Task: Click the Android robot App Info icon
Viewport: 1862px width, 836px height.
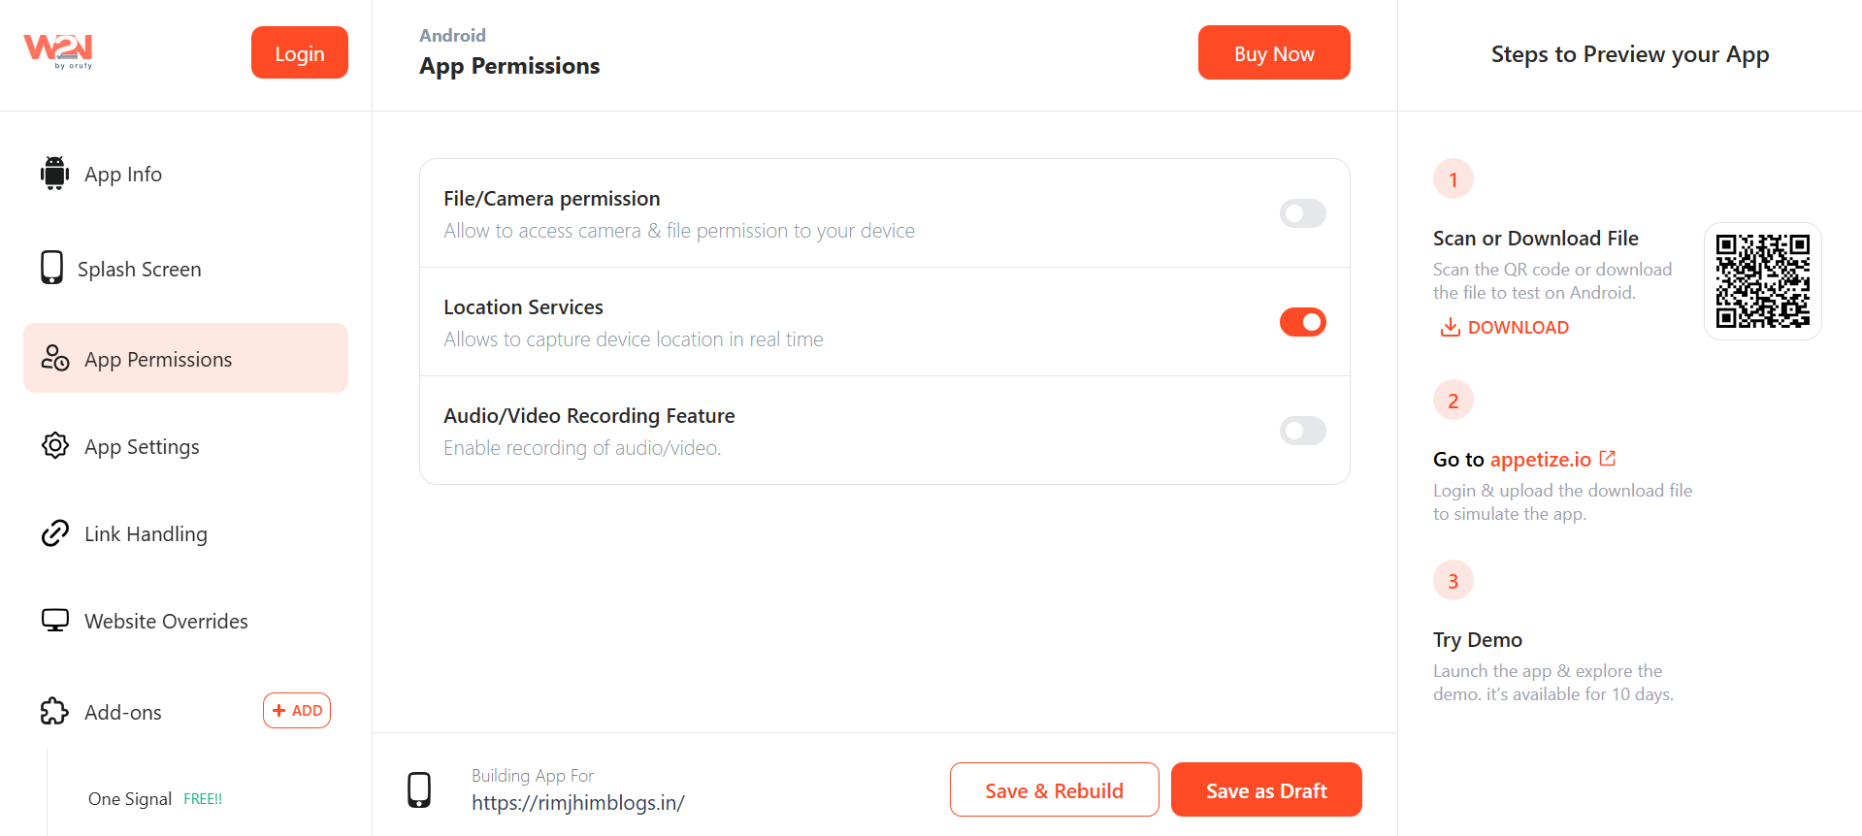Action: click(54, 174)
